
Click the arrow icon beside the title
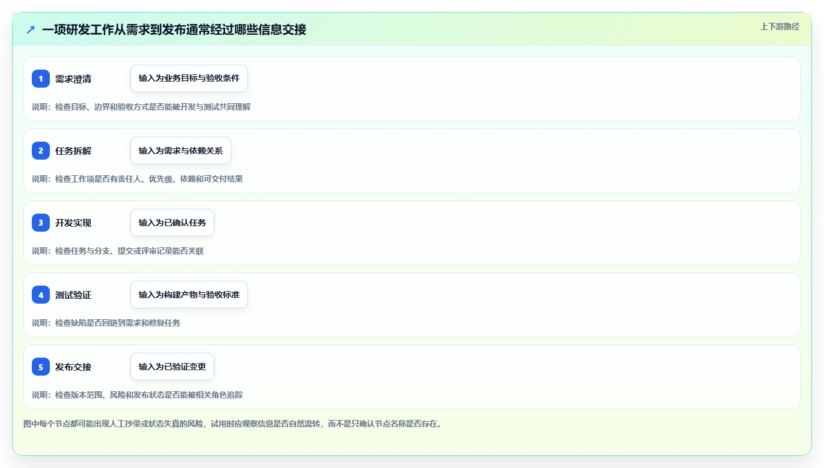(x=31, y=29)
